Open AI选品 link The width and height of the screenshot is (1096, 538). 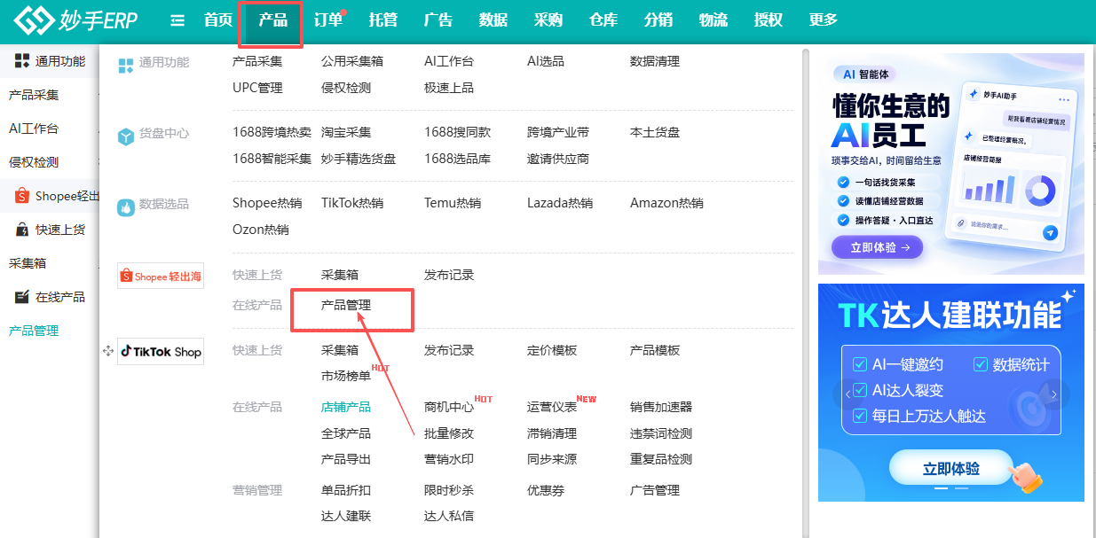(546, 61)
